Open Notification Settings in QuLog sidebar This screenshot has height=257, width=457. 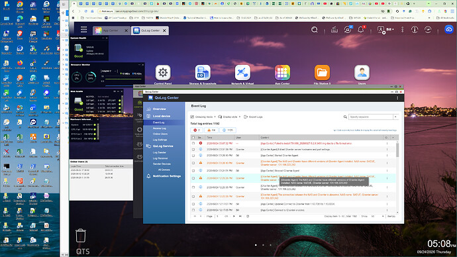pyautogui.click(x=167, y=176)
